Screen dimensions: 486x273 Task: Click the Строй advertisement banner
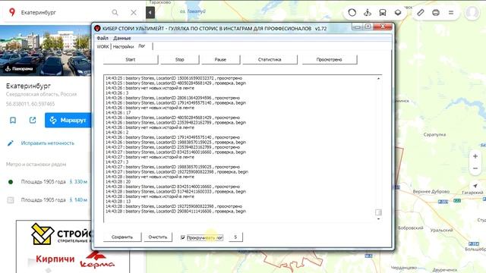(73, 246)
